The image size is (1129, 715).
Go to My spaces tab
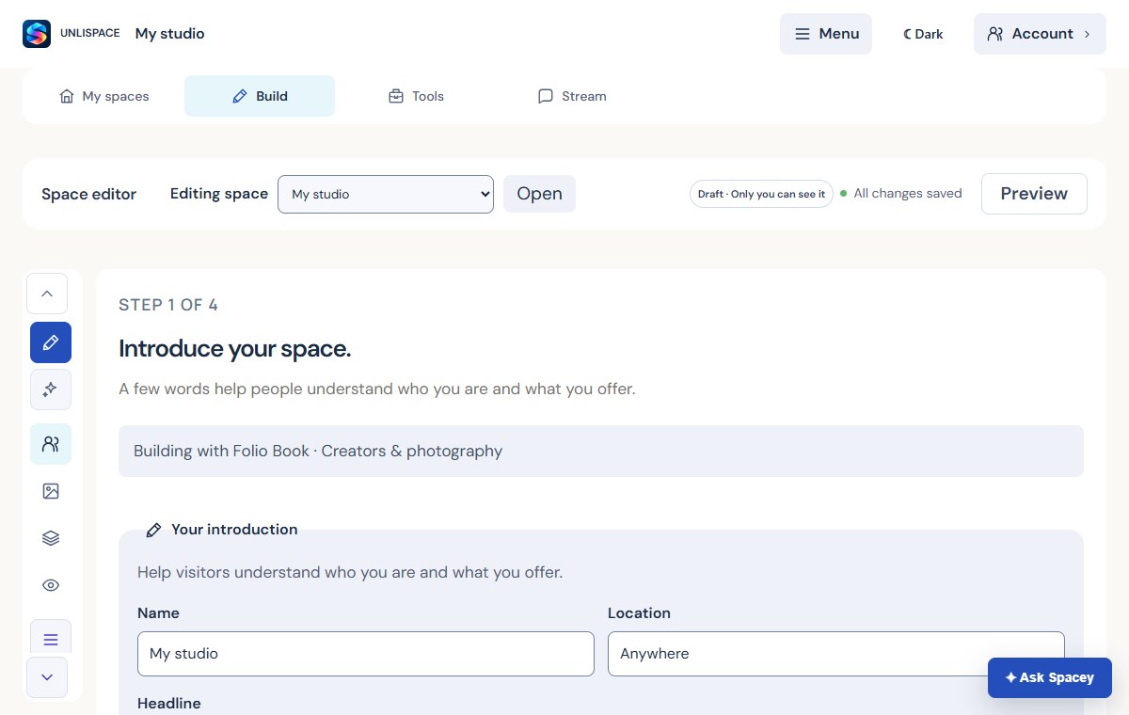pyautogui.click(x=103, y=96)
